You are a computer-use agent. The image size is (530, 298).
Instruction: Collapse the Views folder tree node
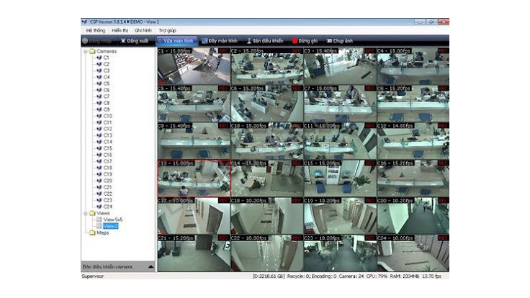click(x=85, y=213)
